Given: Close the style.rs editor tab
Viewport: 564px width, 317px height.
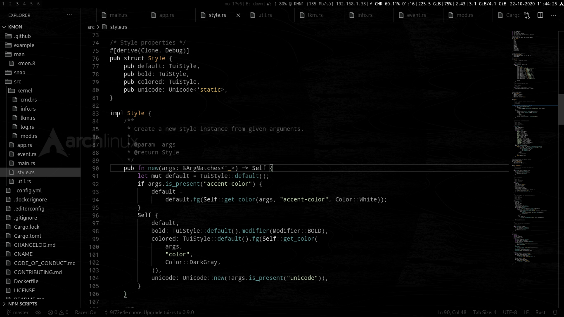Looking at the screenshot, I should coord(238,15).
